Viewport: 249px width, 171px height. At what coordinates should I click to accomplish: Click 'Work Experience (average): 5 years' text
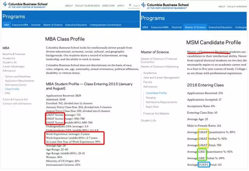pyautogui.click(x=68, y=134)
